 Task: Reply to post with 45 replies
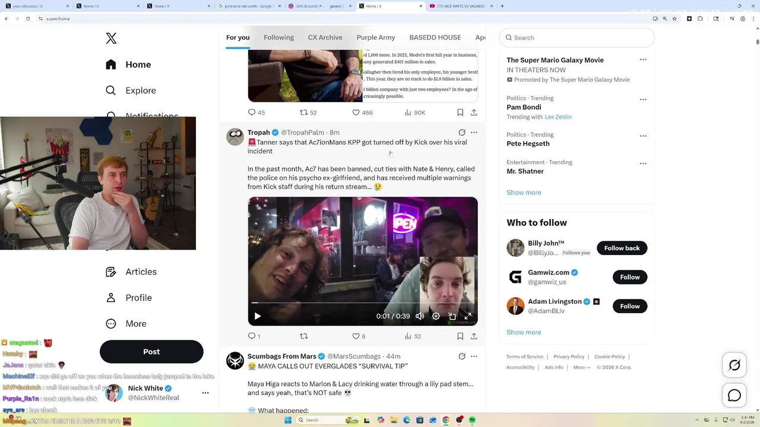(x=256, y=112)
